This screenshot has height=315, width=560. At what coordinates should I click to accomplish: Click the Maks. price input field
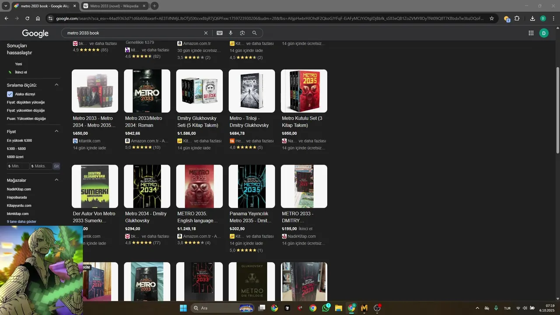41,166
